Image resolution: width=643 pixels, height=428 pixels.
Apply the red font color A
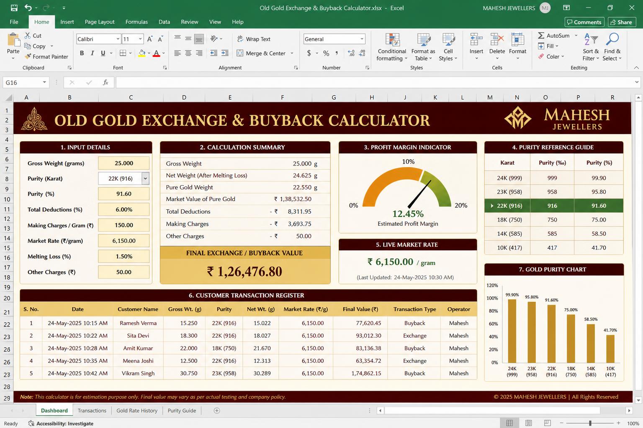tap(156, 53)
